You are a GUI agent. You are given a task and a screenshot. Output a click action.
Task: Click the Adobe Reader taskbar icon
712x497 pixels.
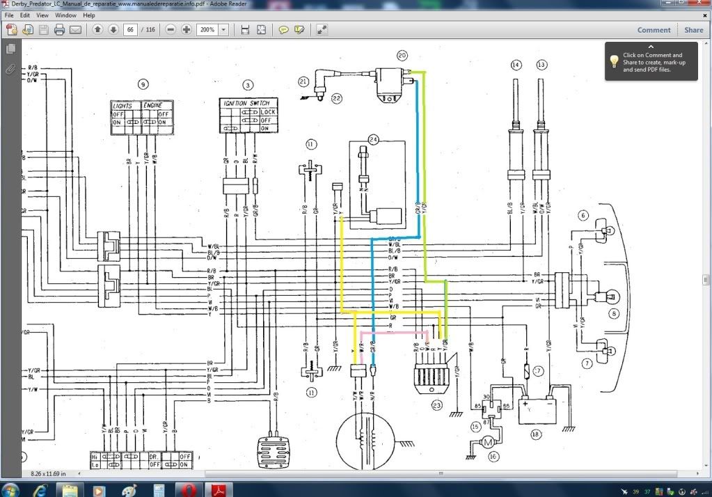coord(219,491)
